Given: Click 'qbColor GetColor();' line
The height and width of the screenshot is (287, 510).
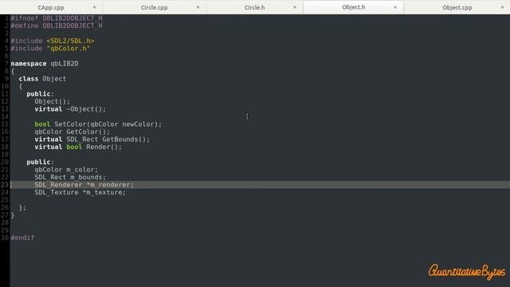Looking at the screenshot, I should click(73, 132).
